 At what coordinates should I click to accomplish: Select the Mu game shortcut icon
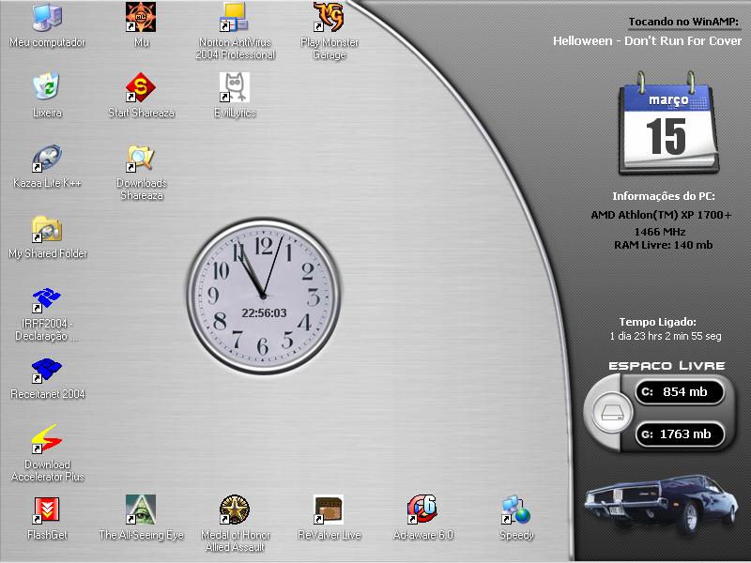click(x=141, y=18)
